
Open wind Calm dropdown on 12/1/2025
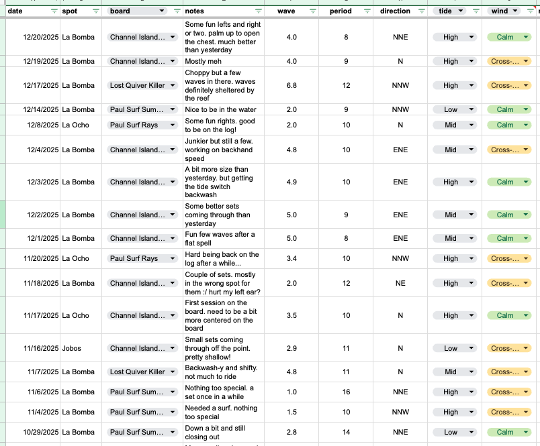[x=526, y=238]
